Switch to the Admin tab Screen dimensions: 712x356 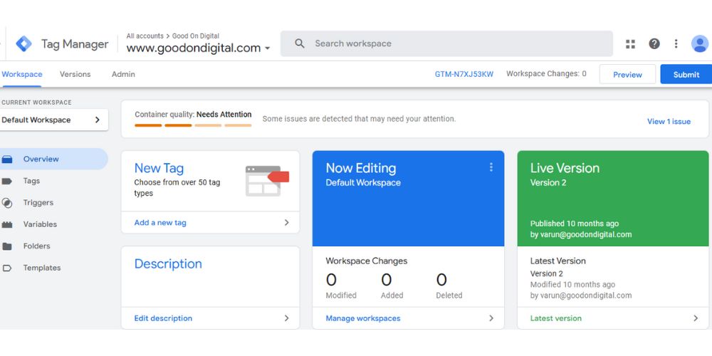click(123, 74)
